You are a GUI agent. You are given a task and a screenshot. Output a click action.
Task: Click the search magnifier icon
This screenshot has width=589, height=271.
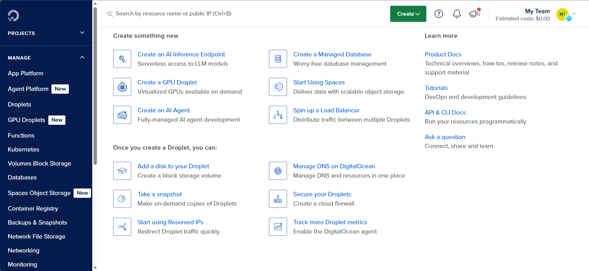click(110, 14)
